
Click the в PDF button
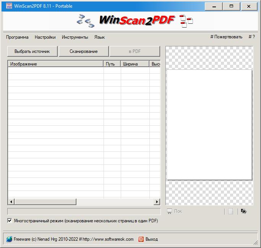[x=135, y=51]
